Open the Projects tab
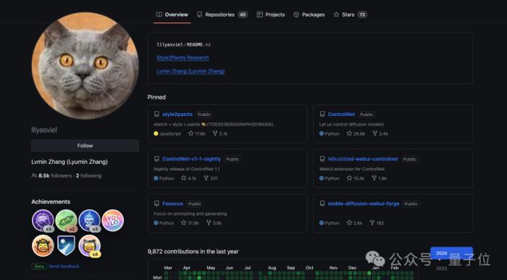The height and width of the screenshot is (280, 507). (271, 15)
